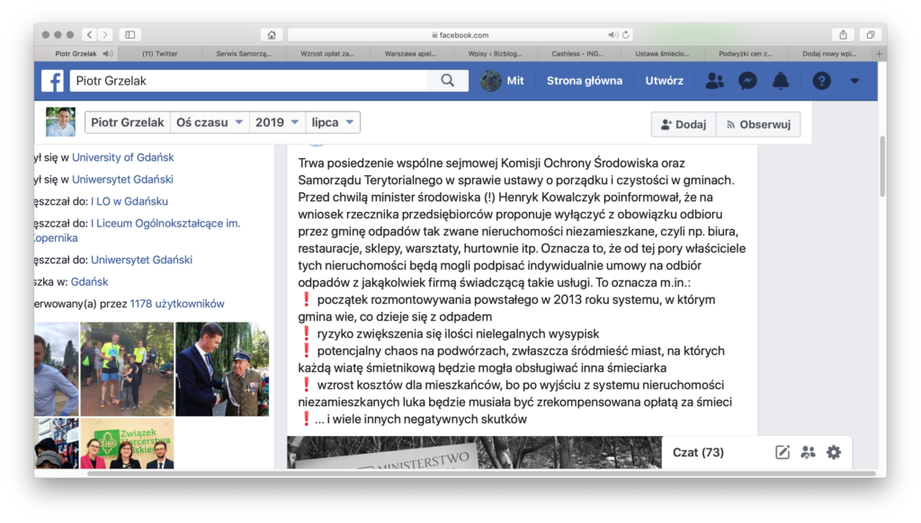This screenshot has height=523, width=921.
Task: Click the Dodaj friend button
Action: pos(684,124)
